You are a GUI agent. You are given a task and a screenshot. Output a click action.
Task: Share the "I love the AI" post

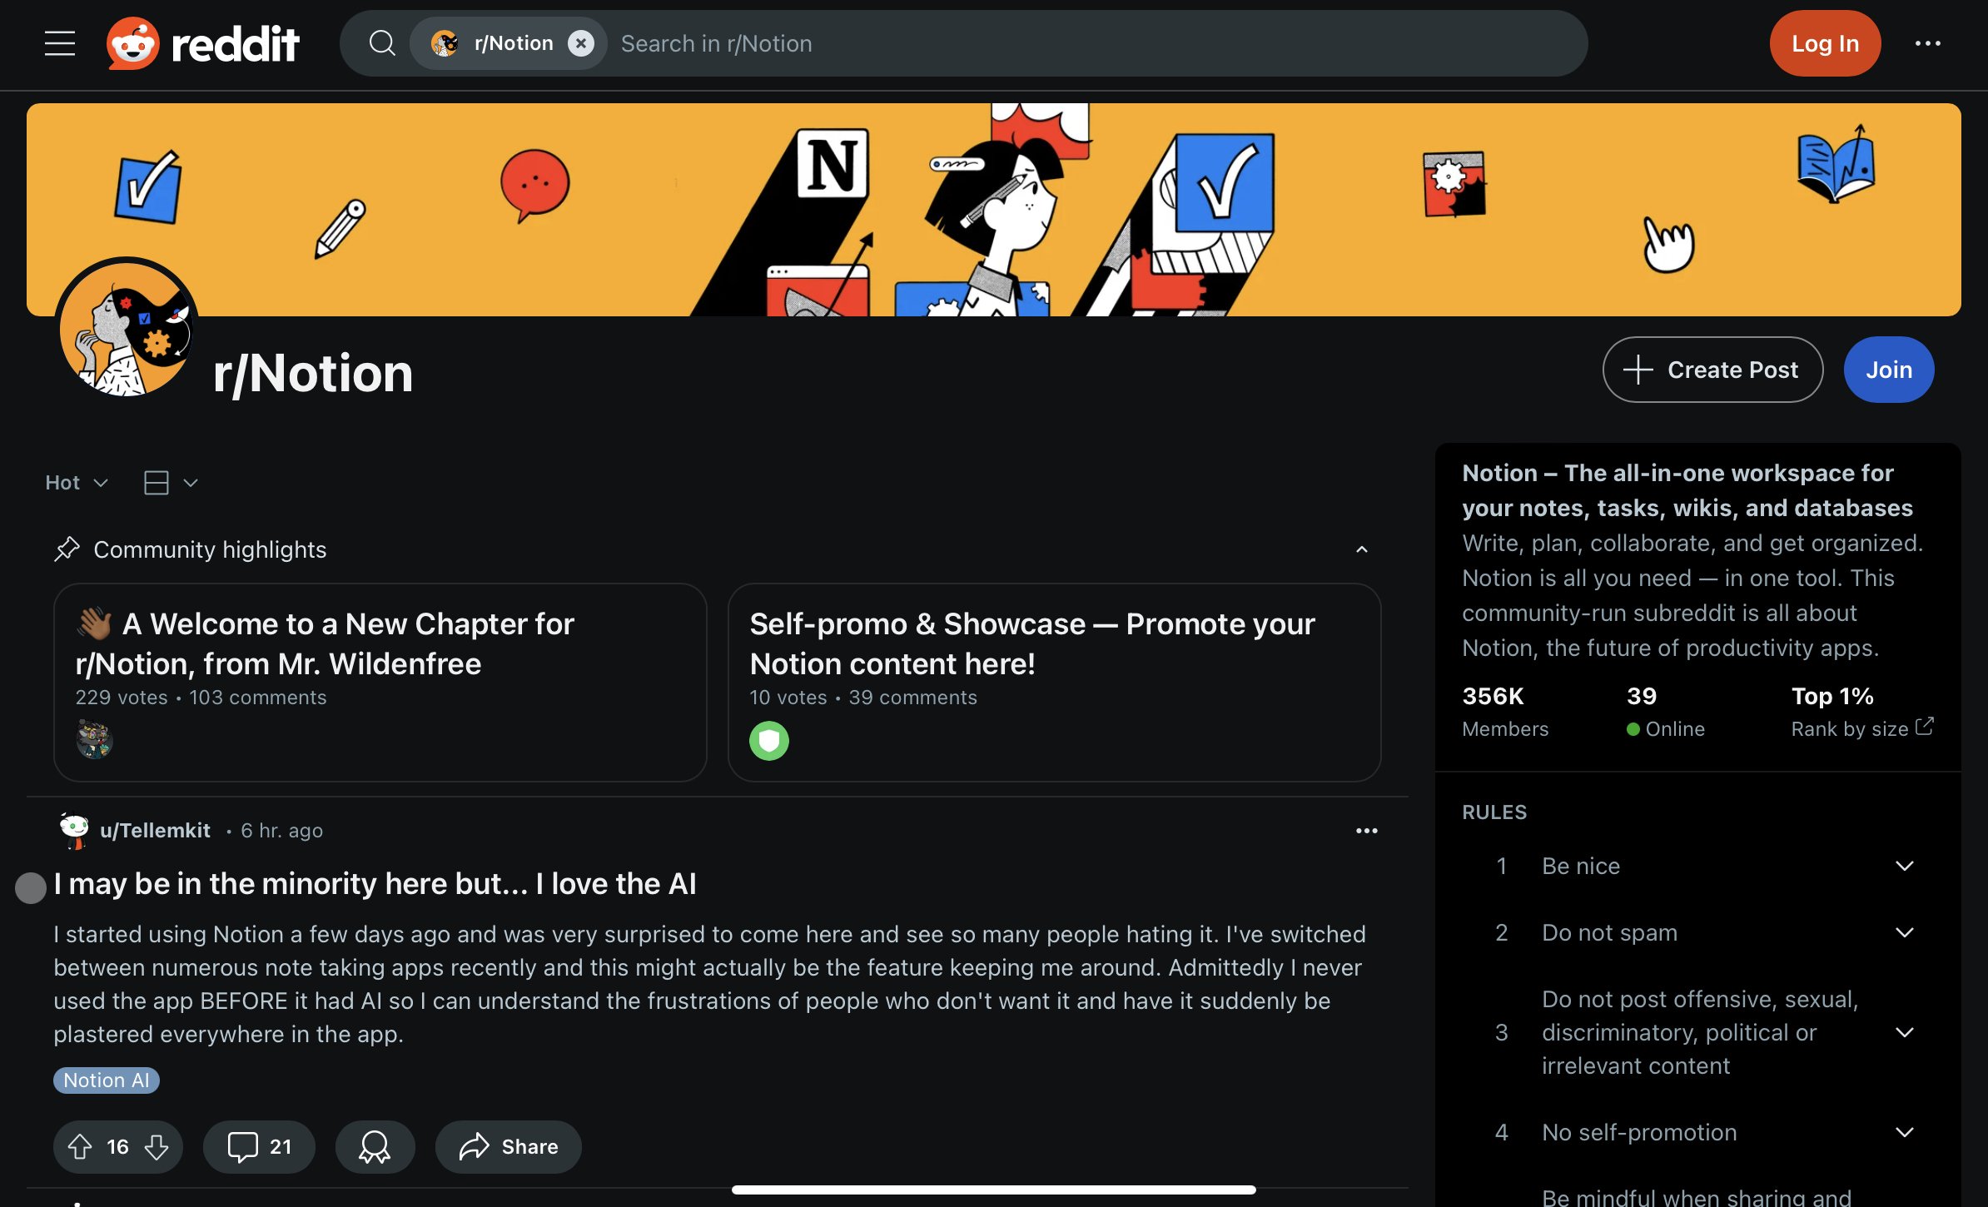[508, 1146]
